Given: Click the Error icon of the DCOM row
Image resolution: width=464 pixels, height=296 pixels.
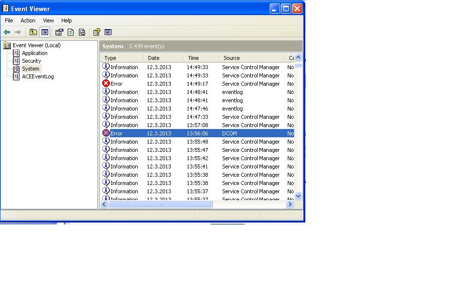Looking at the screenshot, I should pyautogui.click(x=106, y=133).
